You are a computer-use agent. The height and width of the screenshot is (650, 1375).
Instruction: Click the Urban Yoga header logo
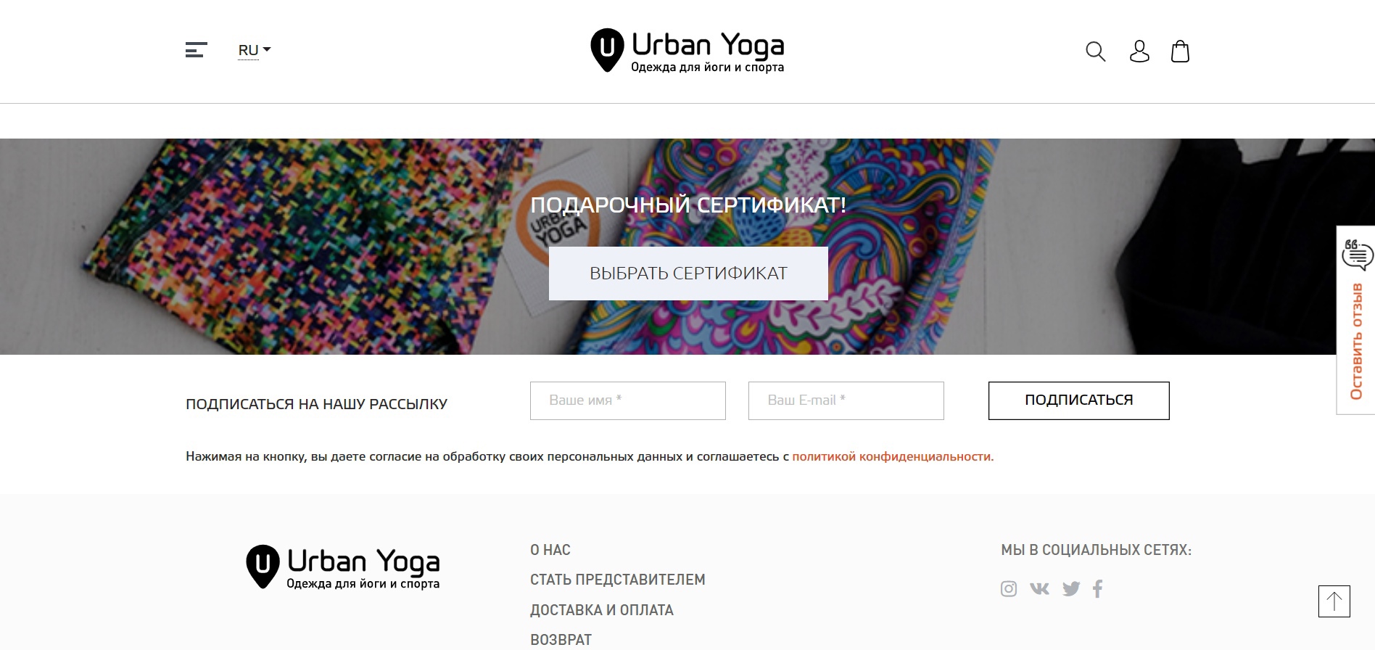687,51
